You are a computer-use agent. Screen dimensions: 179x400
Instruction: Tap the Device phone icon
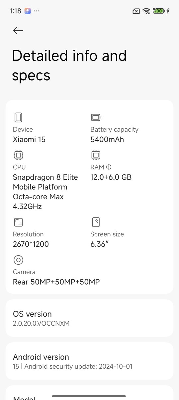pyautogui.click(x=18, y=117)
